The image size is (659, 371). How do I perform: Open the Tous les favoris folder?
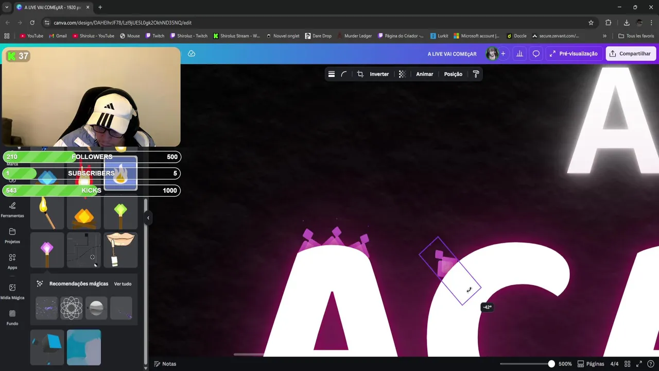tap(636, 36)
